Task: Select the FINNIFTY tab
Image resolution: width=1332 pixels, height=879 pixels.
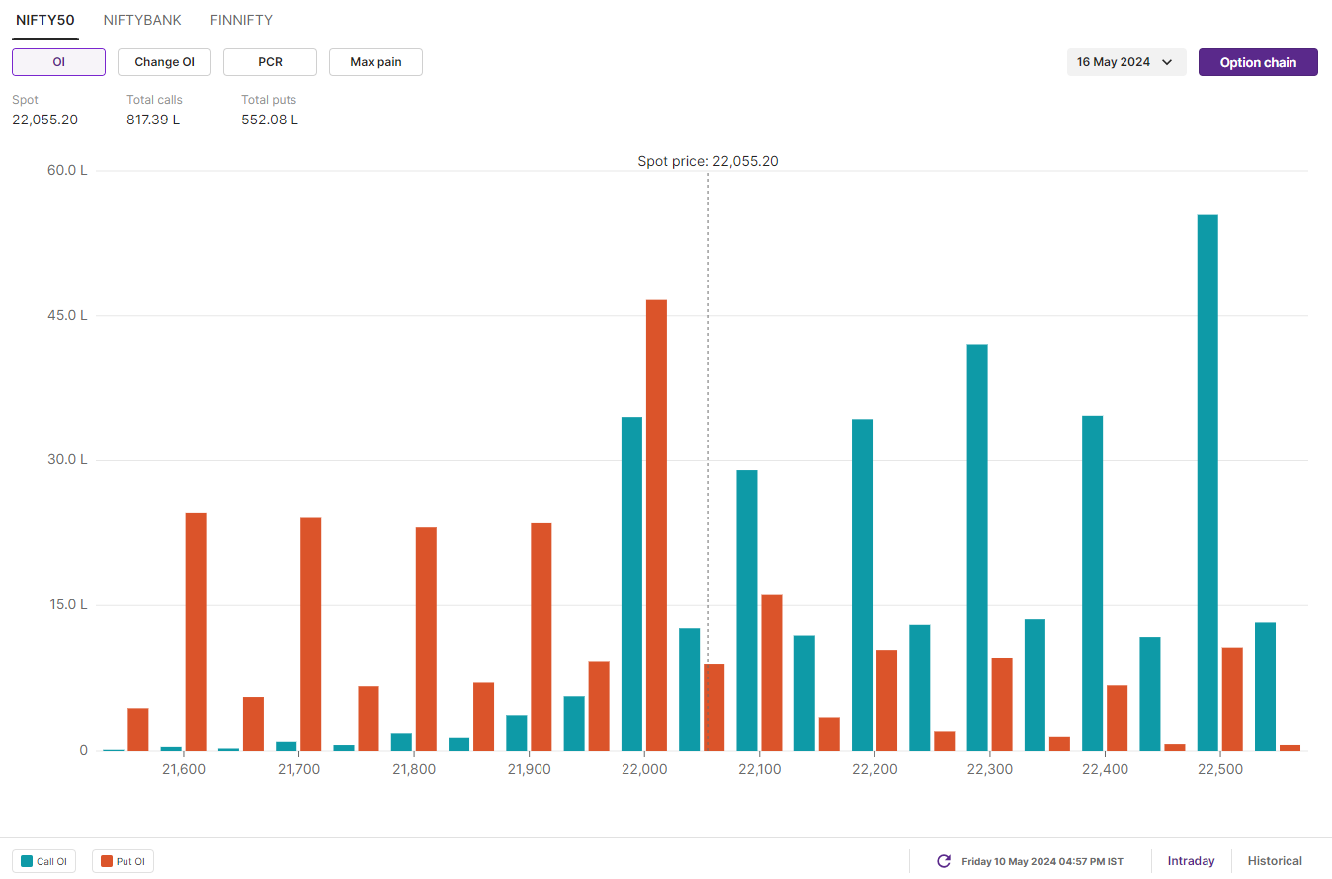Action: pos(241,20)
